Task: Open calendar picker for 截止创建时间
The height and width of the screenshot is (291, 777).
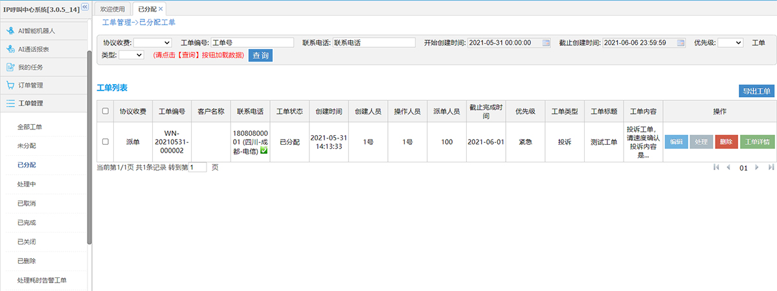Action: 681,43
